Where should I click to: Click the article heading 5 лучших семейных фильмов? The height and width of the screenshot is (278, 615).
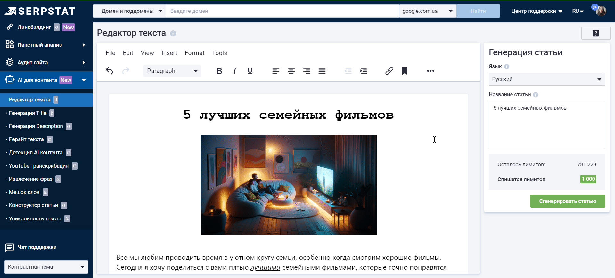[289, 115]
